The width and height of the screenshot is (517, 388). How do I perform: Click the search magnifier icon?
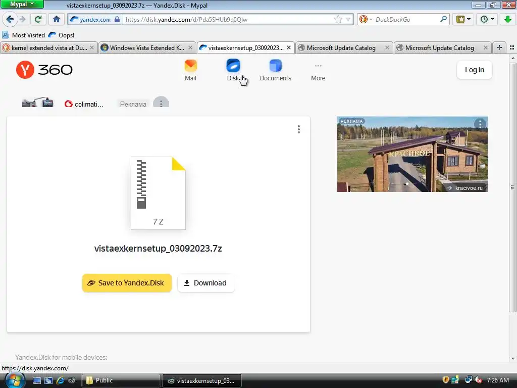tap(443, 19)
